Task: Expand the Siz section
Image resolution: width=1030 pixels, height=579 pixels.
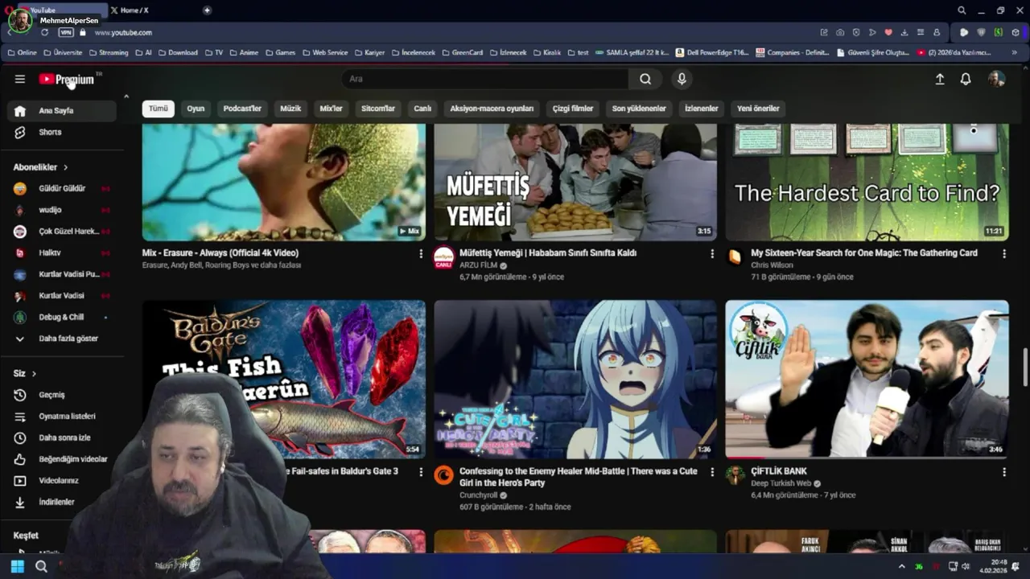Action: (x=25, y=373)
